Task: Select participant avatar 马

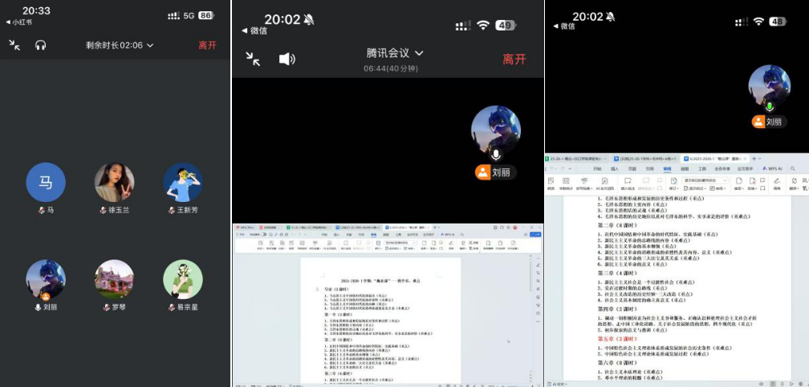Action: click(x=46, y=183)
